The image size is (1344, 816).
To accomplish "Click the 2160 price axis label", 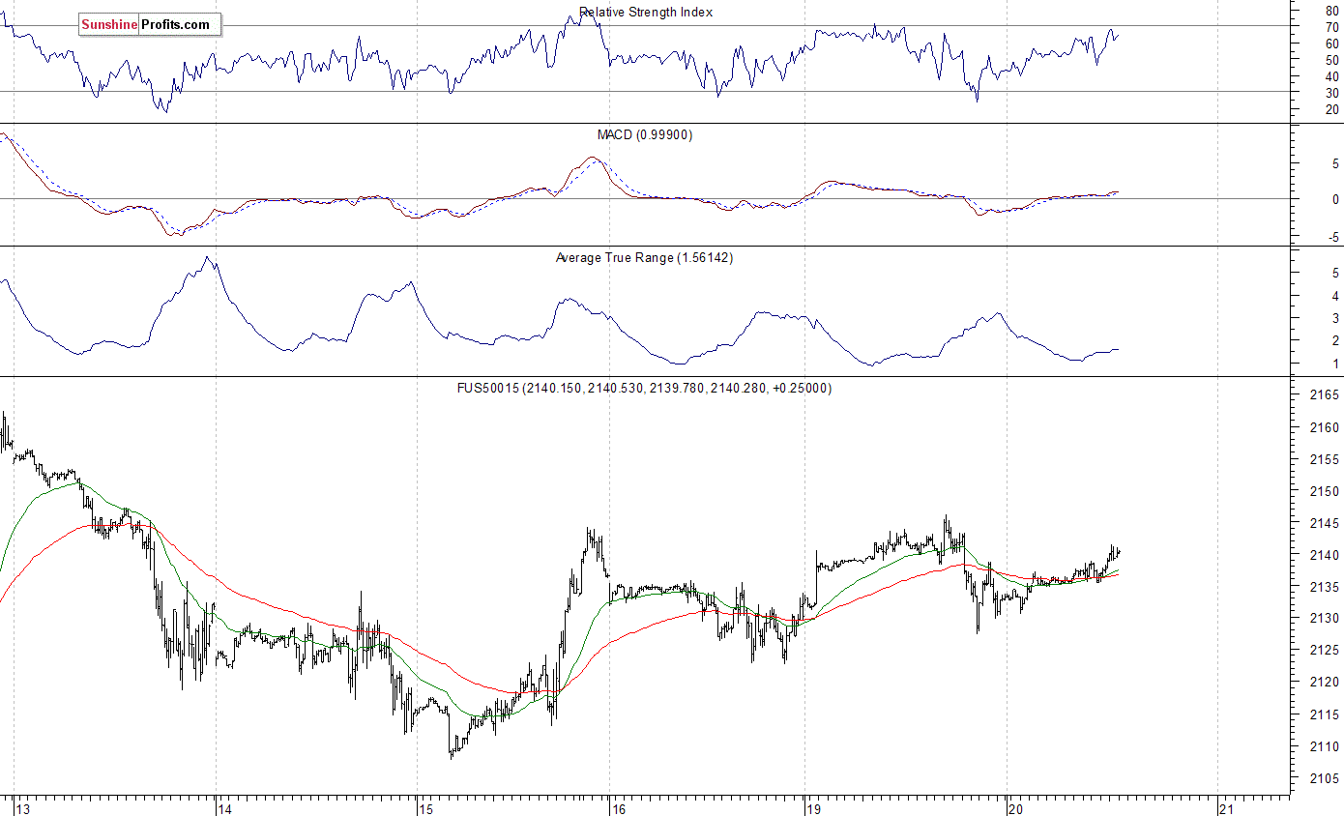I will (x=1324, y=427).
